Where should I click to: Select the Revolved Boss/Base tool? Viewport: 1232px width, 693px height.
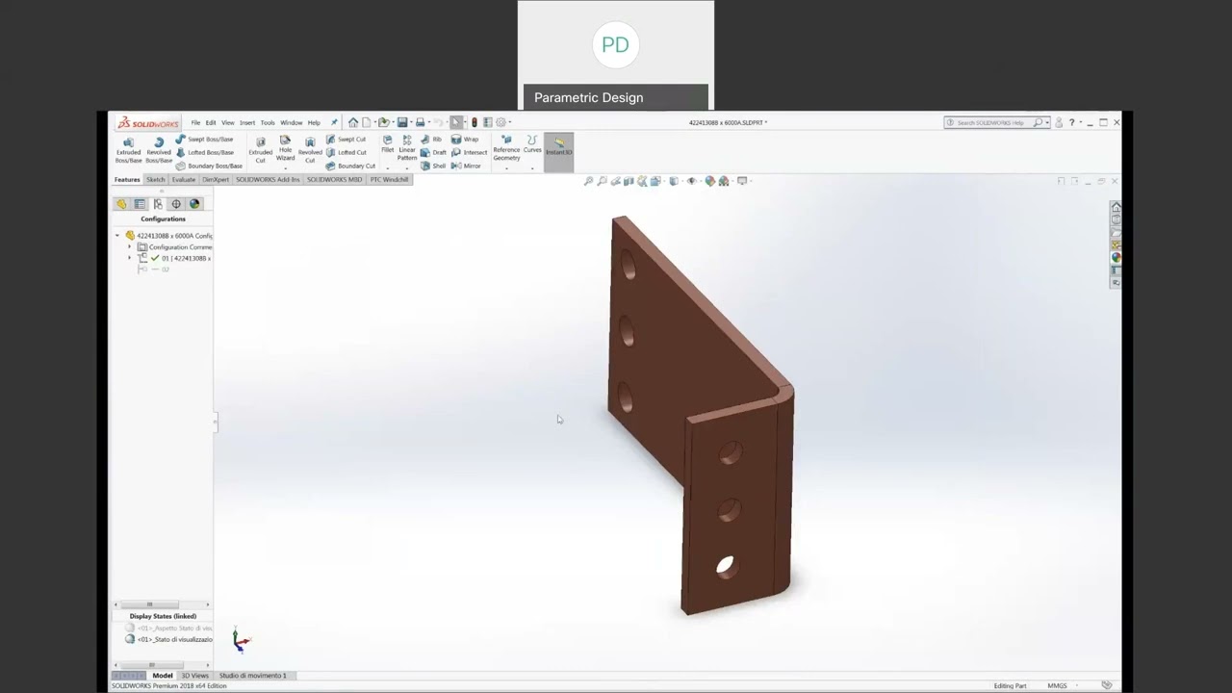[x=158, y=149]
